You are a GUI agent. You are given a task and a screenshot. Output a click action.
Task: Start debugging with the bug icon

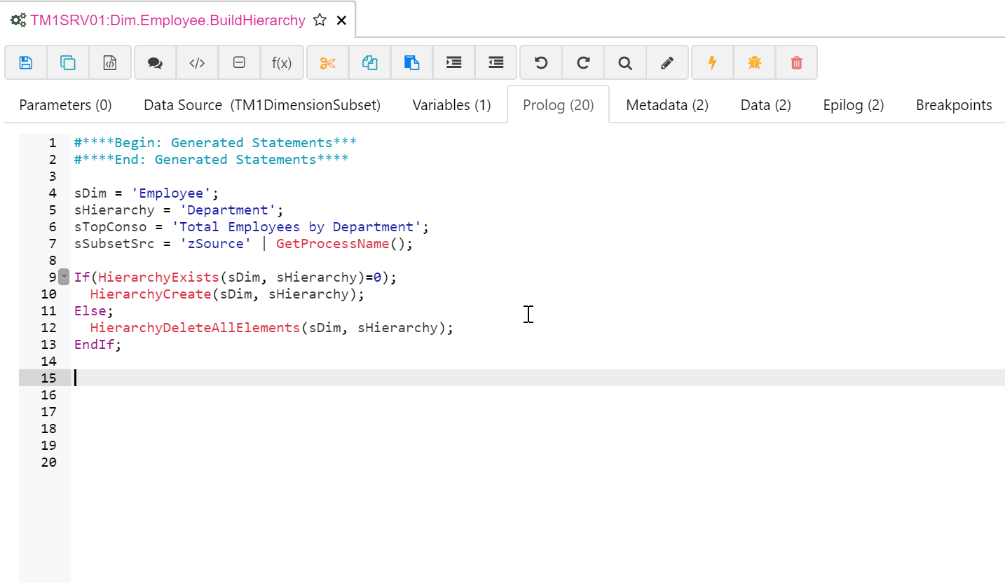click(754, 63)
